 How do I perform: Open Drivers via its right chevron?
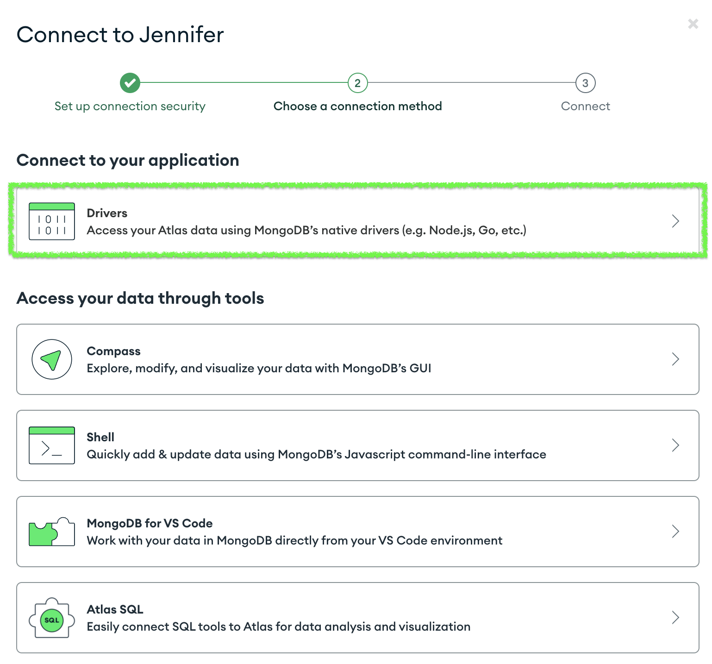pyautogui.click(x=675, y=221)
